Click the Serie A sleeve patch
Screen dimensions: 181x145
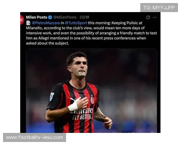pos(52,97)
